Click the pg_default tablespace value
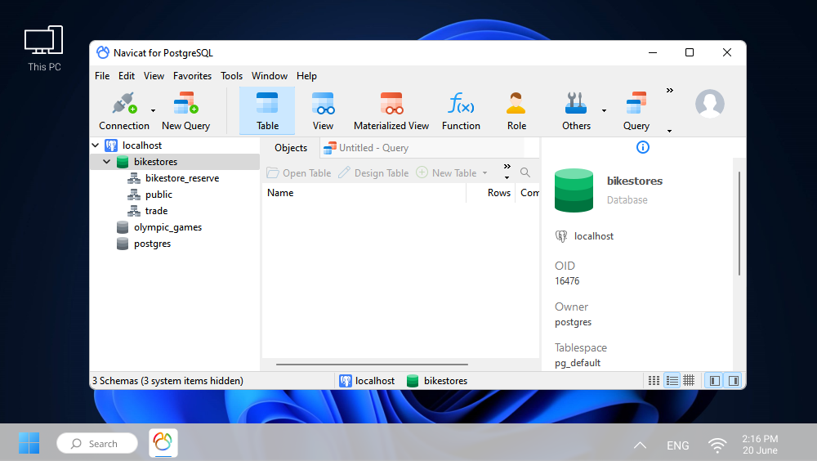This screenshot has height=461, width=817. click(578, 363)
